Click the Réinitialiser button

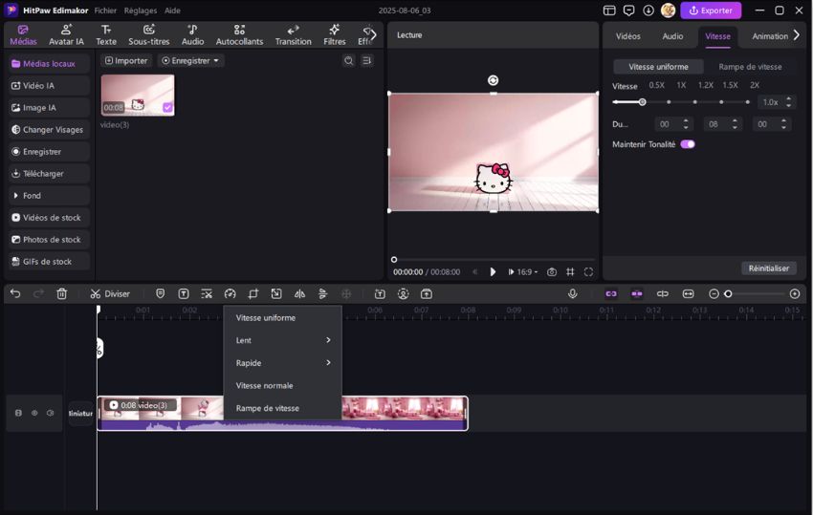[x=768, y=268]
